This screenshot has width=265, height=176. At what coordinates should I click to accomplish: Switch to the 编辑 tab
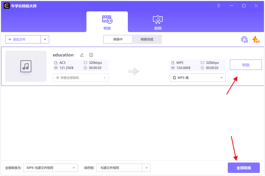pos(158,23)
